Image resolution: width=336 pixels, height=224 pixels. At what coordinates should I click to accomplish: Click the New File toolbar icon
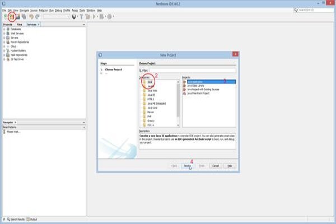click(x=6, y=16)
